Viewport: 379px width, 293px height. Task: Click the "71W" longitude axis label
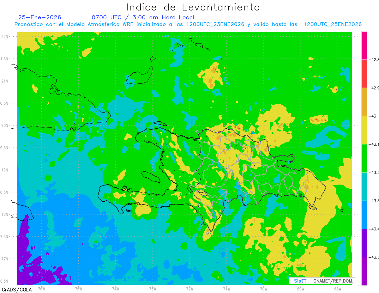coord(226,289)
